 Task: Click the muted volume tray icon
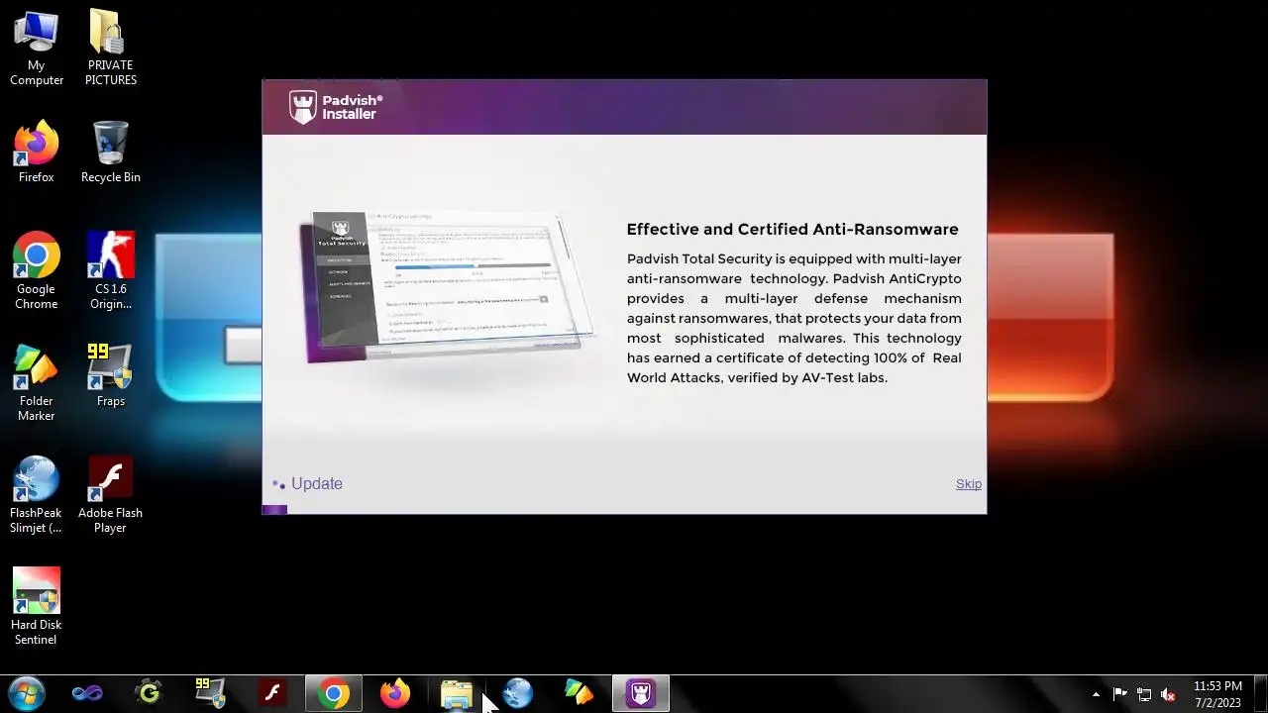tap(1168, 694)
